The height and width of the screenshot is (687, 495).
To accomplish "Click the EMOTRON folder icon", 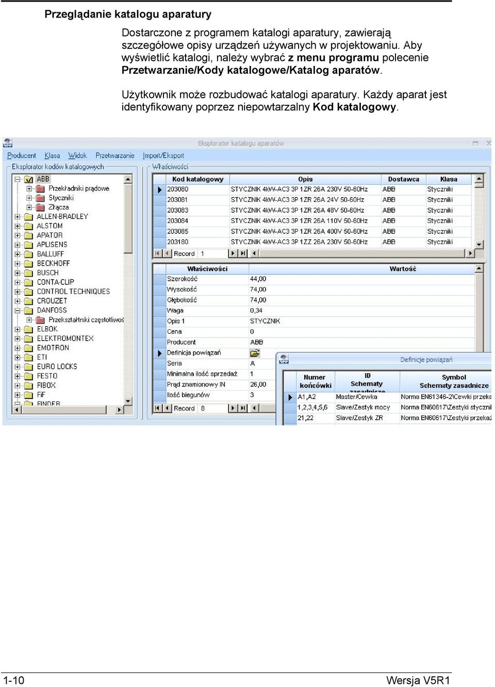I will tap(29, 348).
